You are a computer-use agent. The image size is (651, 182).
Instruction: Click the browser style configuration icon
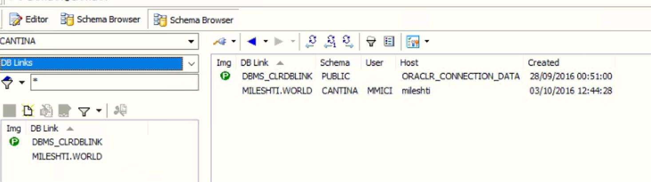413,42
